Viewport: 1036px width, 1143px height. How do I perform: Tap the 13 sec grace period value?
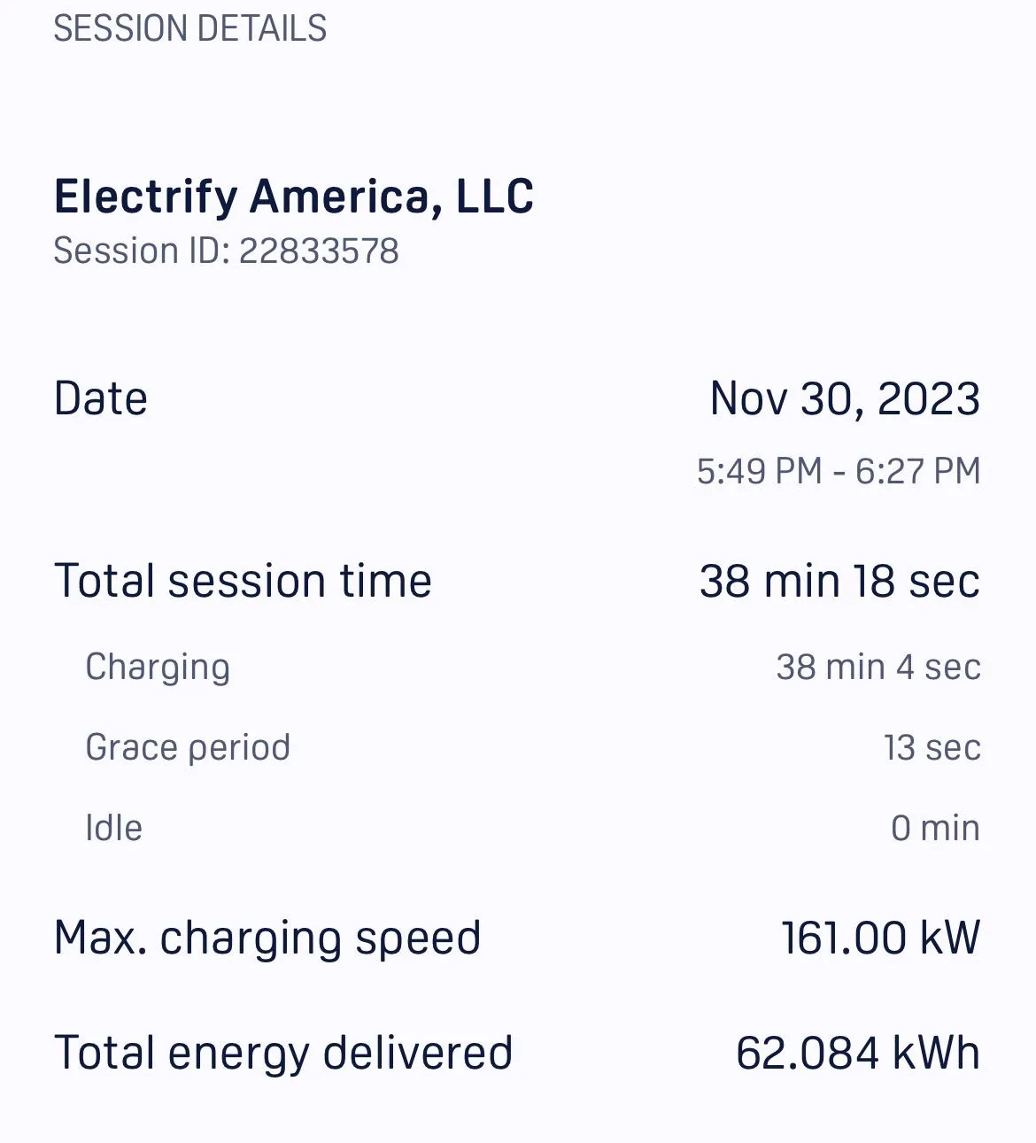pyautogui.click(x=932, y=748)
